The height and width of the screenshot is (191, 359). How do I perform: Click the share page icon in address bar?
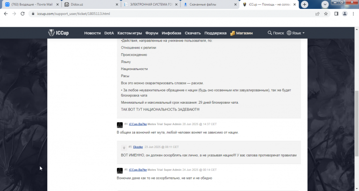point(317,14)
